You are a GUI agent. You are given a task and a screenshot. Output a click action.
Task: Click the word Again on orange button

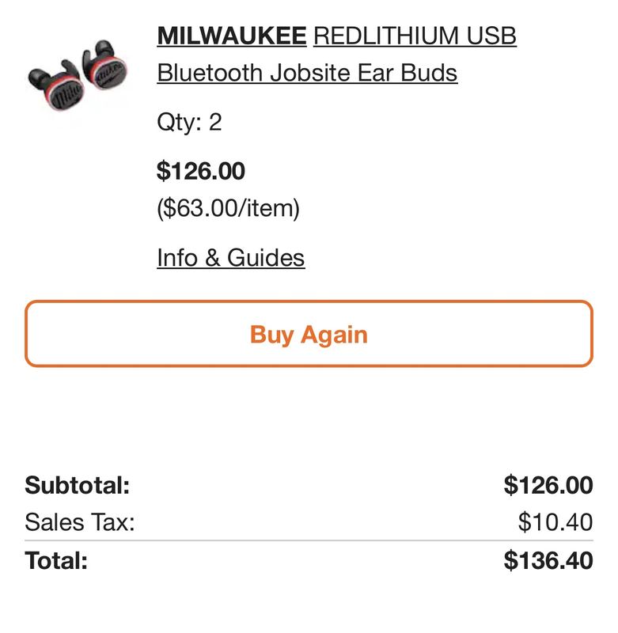[334, 335]
